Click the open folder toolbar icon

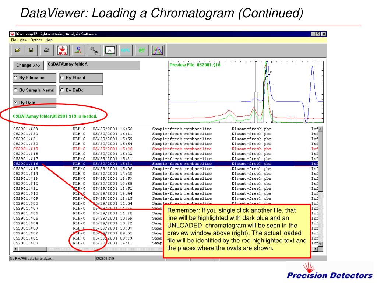click(18, 50)
